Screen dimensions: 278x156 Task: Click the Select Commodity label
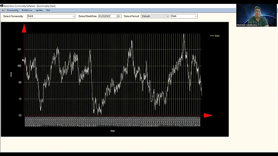tap(13, 16)
